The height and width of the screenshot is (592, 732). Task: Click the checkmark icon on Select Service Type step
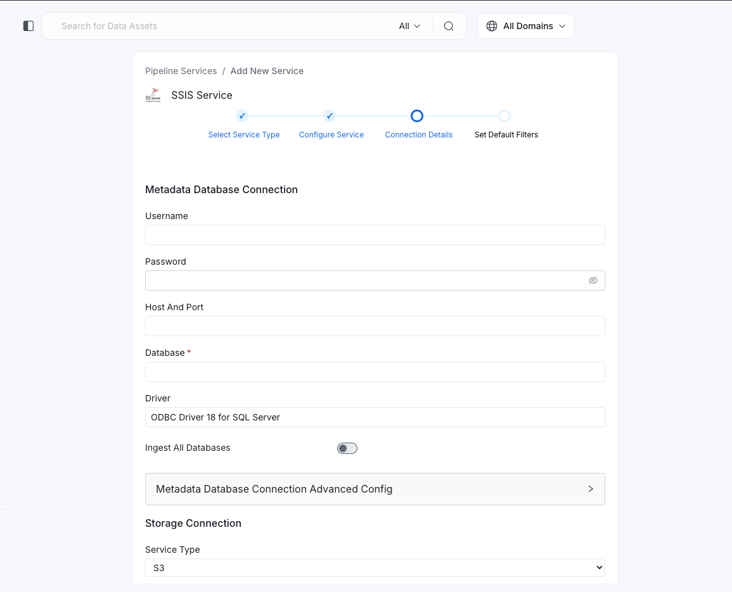pyautogui.click(x=241, y=116)
